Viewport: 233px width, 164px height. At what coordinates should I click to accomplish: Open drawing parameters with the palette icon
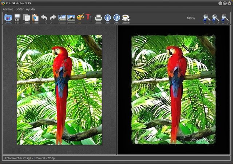[x=80, y=17]
